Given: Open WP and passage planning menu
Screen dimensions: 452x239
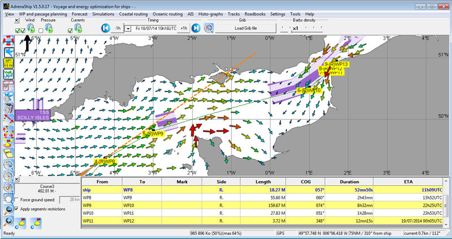Looking at the screenshot, I should pos(43,14).
